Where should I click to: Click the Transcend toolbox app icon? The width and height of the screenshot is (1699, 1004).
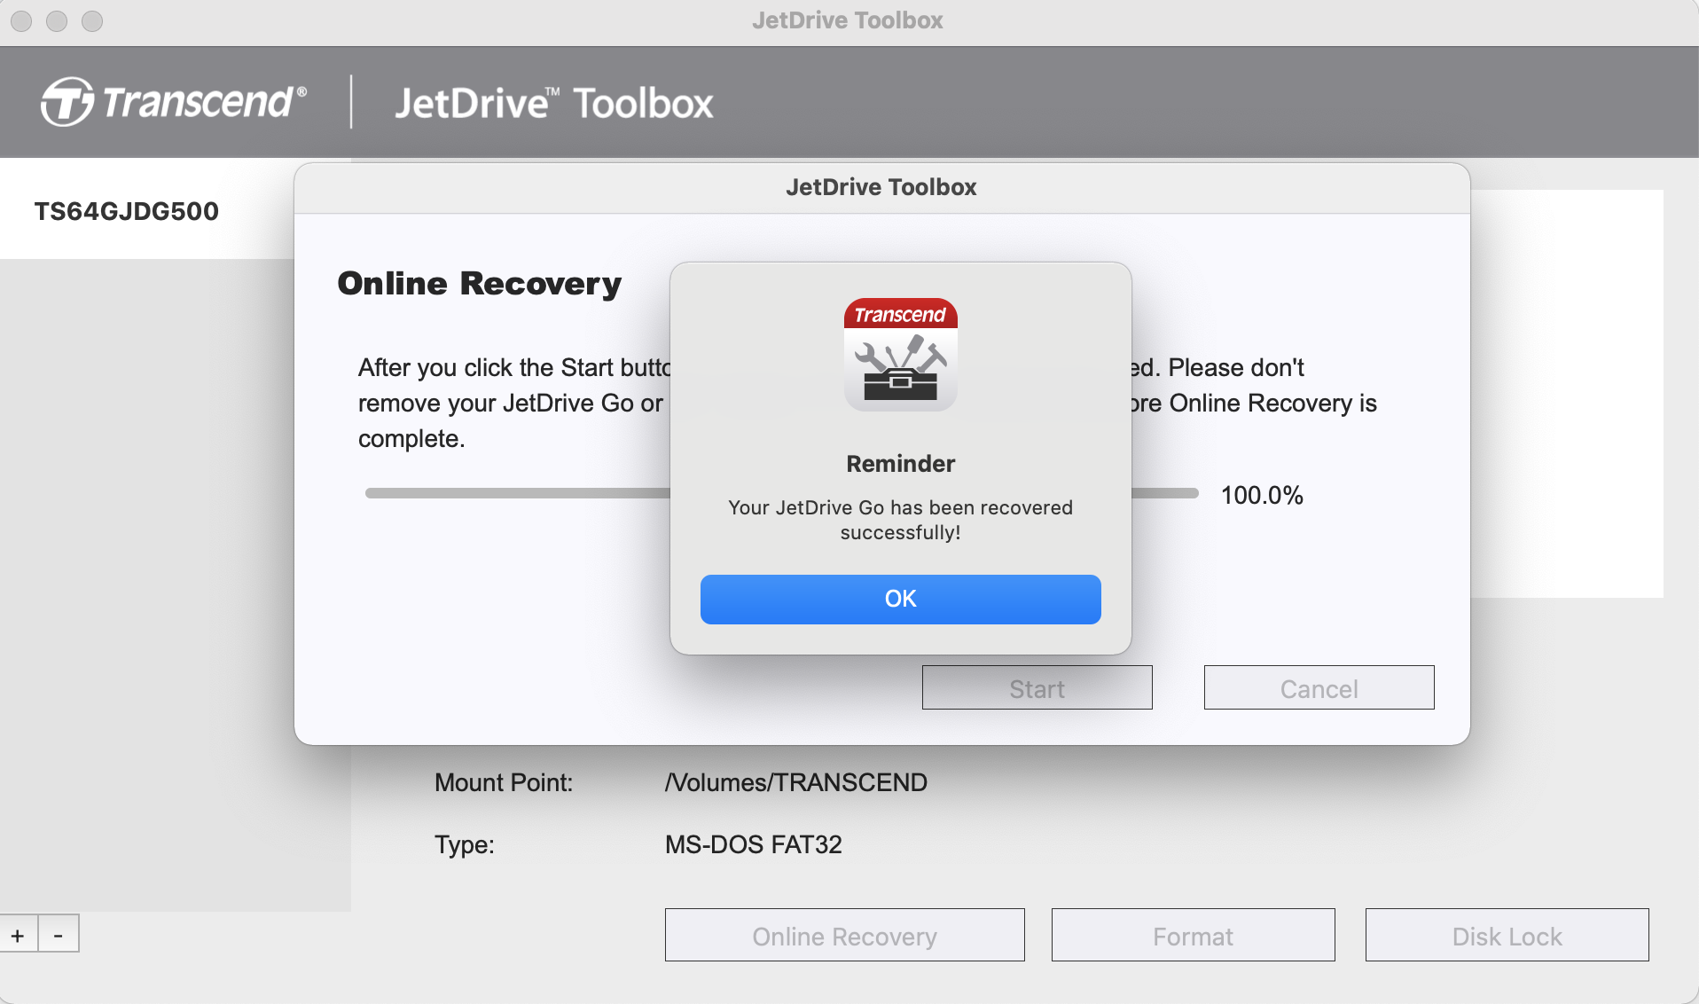900,354
